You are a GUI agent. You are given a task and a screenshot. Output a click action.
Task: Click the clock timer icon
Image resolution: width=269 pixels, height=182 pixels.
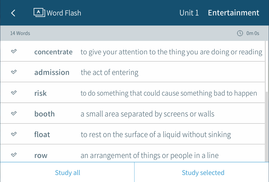click(x=240, y=33)
